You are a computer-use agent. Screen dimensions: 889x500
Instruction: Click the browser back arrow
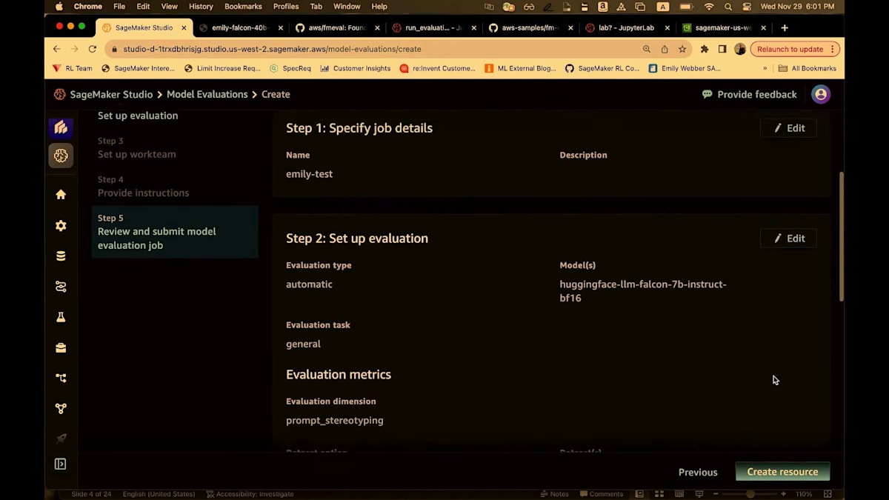[x=57, y=49]
